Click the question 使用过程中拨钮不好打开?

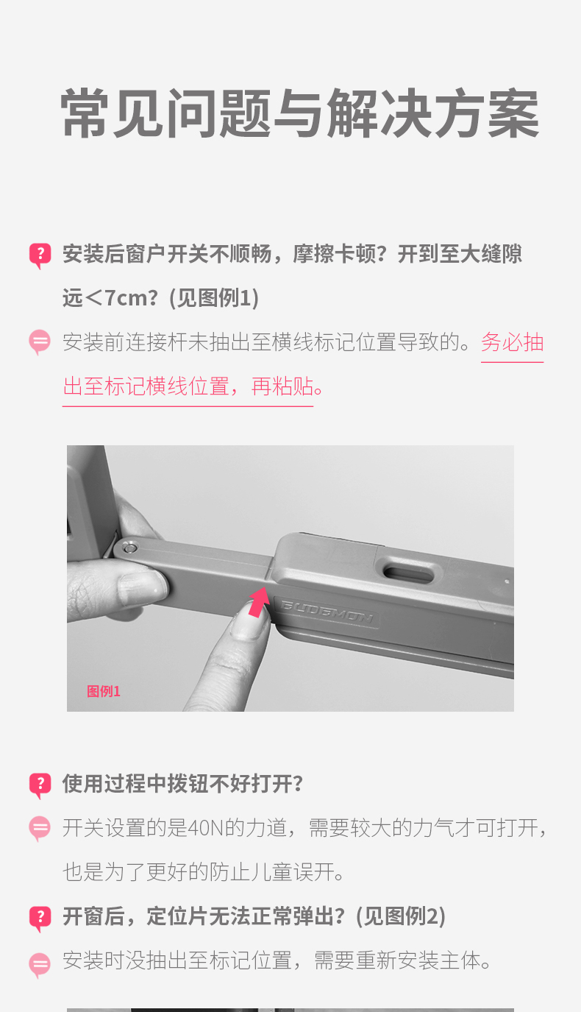click(x=183, y=784)
